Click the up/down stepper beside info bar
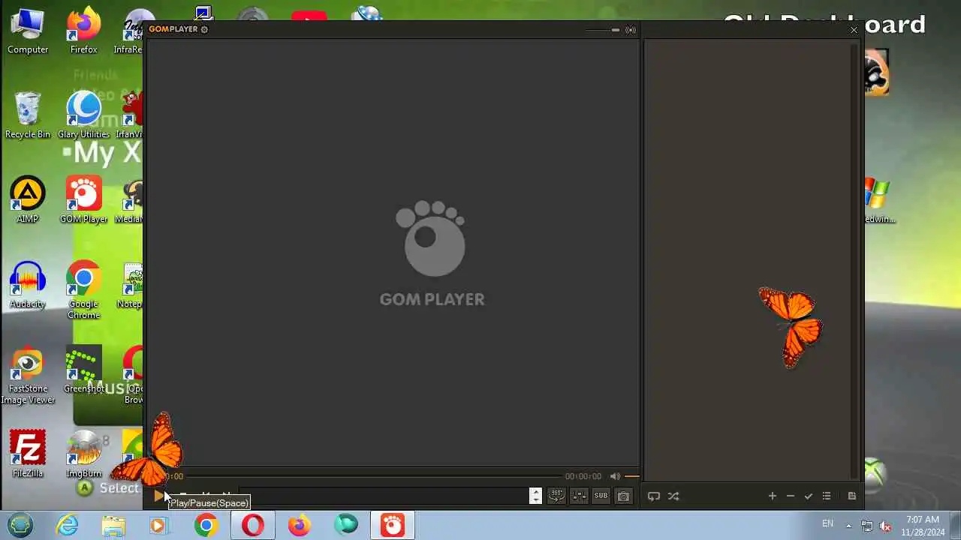This screenshot has height=540, width=961. (535, 496)
